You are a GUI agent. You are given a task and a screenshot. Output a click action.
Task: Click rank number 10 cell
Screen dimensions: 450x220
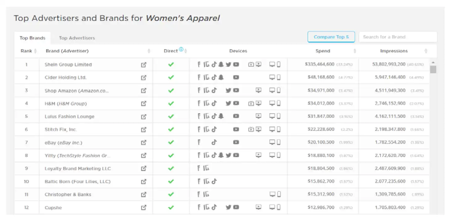coord(27,182)
